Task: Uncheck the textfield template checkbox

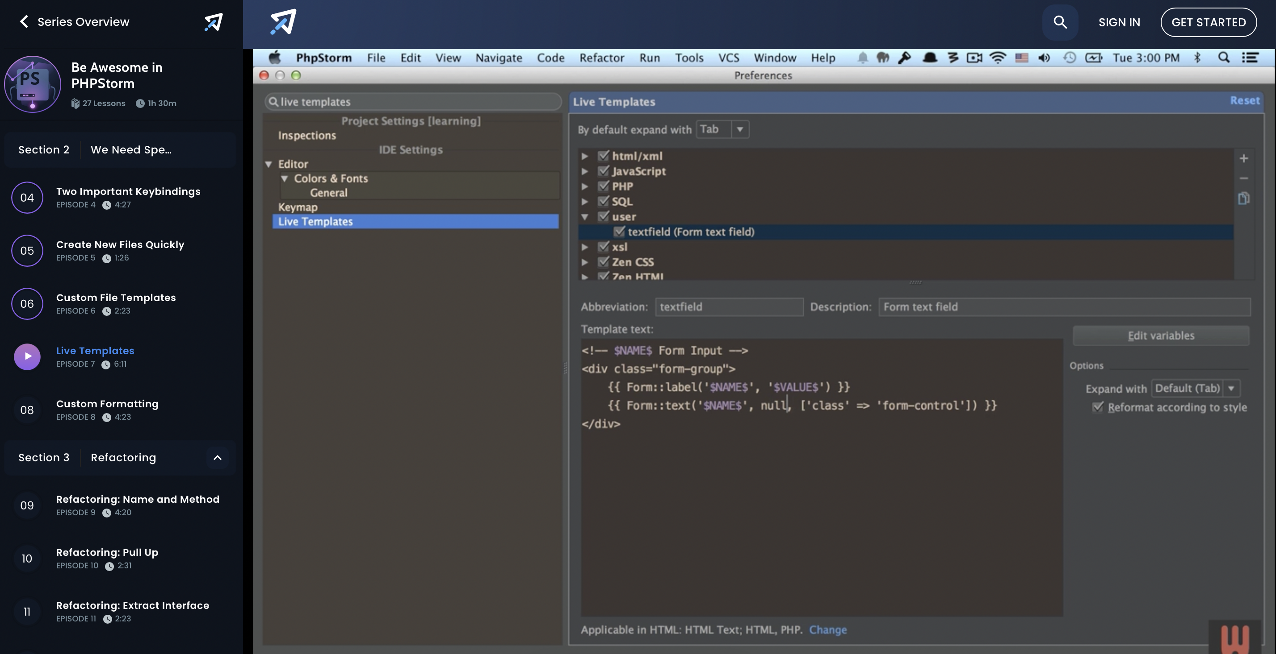Action: point(619,232)
